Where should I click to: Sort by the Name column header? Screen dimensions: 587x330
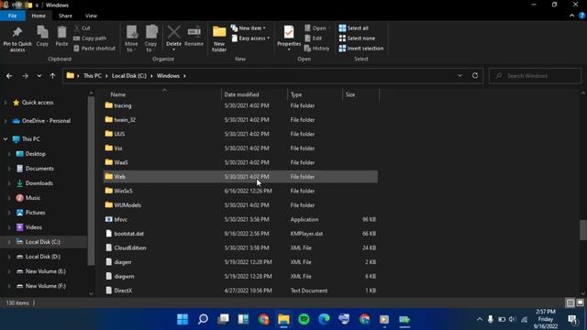point(161,94)
